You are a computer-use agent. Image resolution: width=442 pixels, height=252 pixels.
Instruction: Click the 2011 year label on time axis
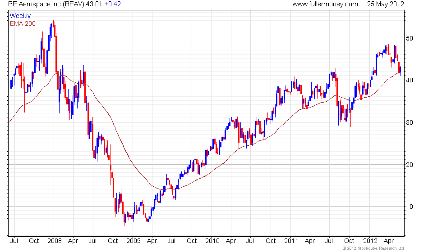click(291, 241)
